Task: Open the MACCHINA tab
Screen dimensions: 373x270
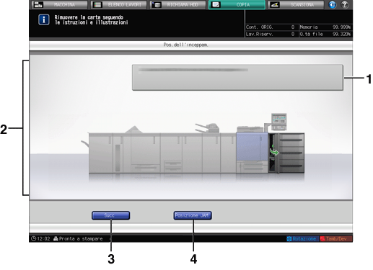Action: click(59, 4)
